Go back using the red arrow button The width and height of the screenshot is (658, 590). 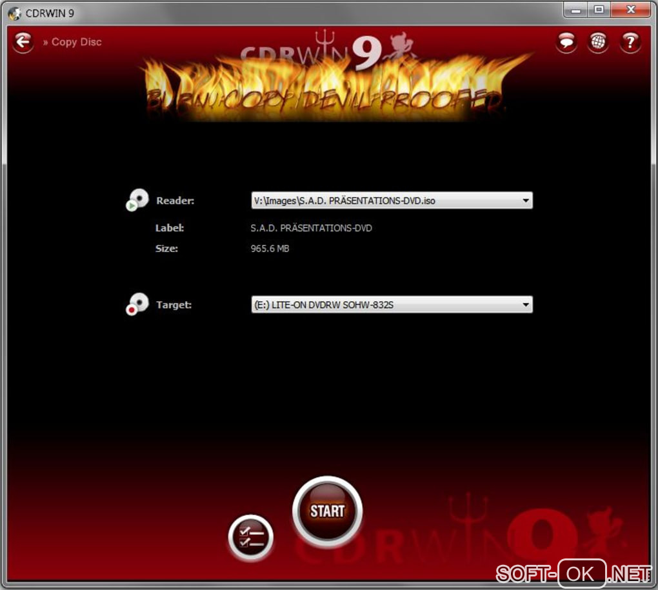point(23,42)
